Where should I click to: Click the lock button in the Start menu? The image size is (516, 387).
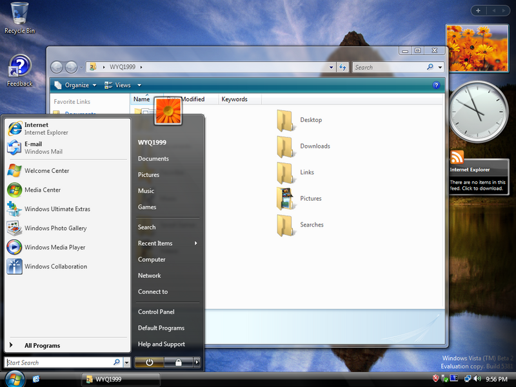pyautogui.click(x=178, y=362)
